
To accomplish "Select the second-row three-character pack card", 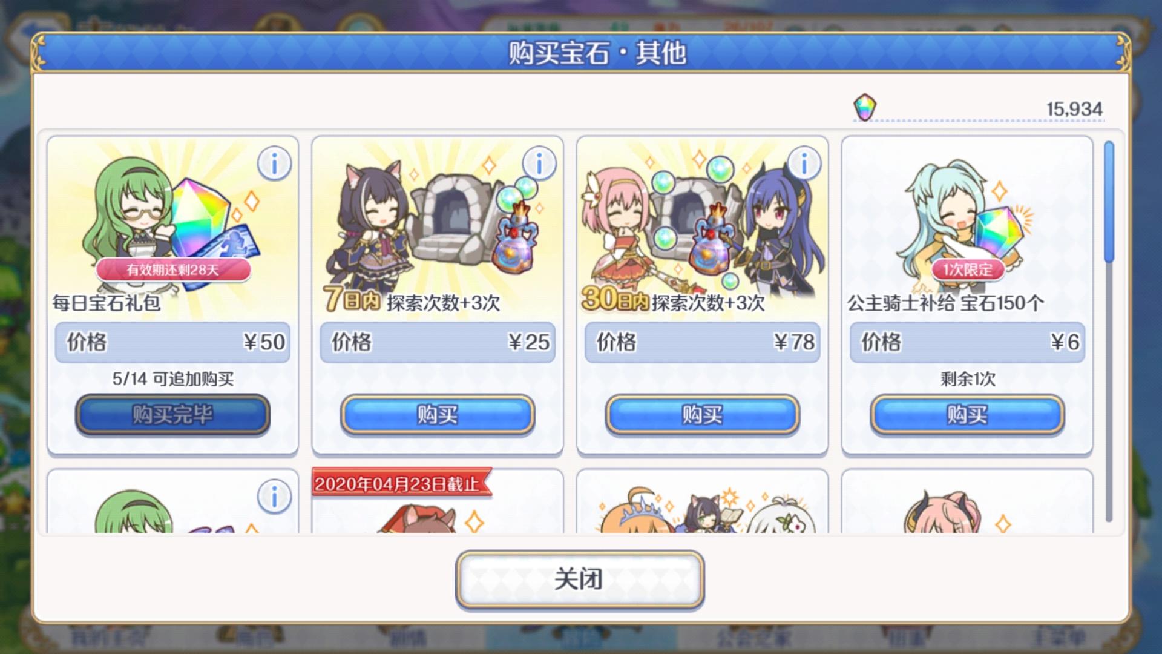I will (703, 501).
